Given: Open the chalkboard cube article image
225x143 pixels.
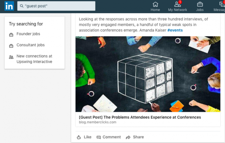Looking at the screenshot, I should [148, 74].
